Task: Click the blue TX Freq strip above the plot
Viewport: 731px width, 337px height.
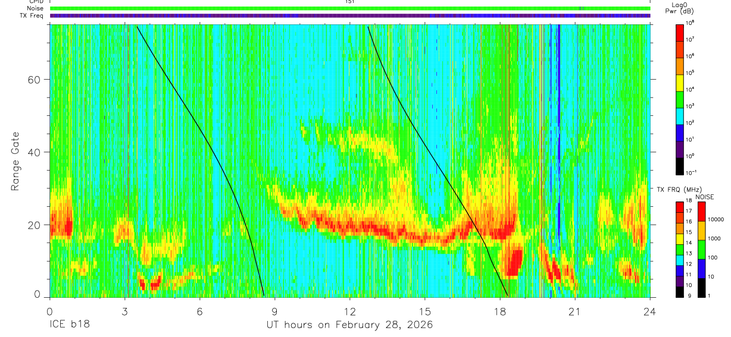Action: (x=349, y=16)
